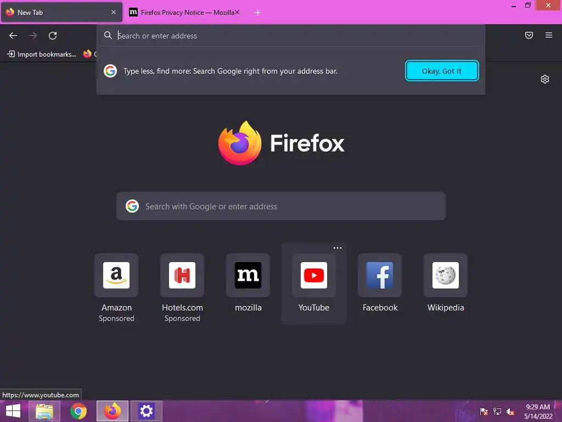
Task: Click Firefox icon in the taskbar
Action: coord(113,411)
